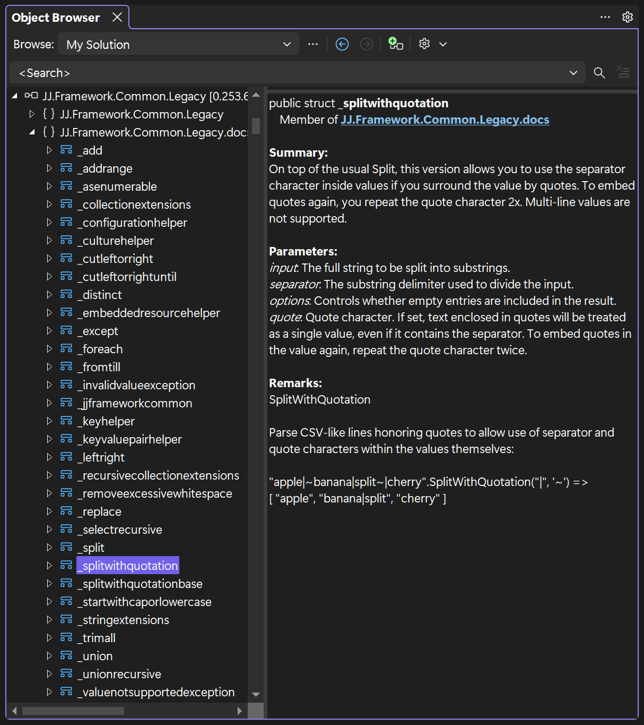Click the Clear Search icon
The image size is (644, 725).
point(623,72)
